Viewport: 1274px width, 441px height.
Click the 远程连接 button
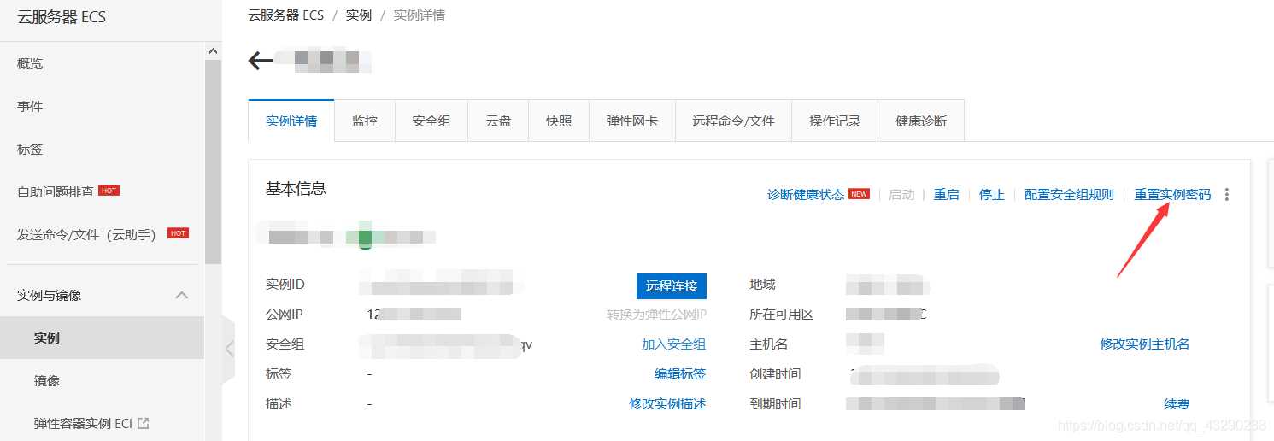click(x=672, y=286)
